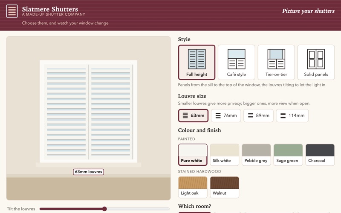Pick the Pebble grey colour swatch
Image resolution: width=341 pixels, height=213 pixels.
point(256,155)
